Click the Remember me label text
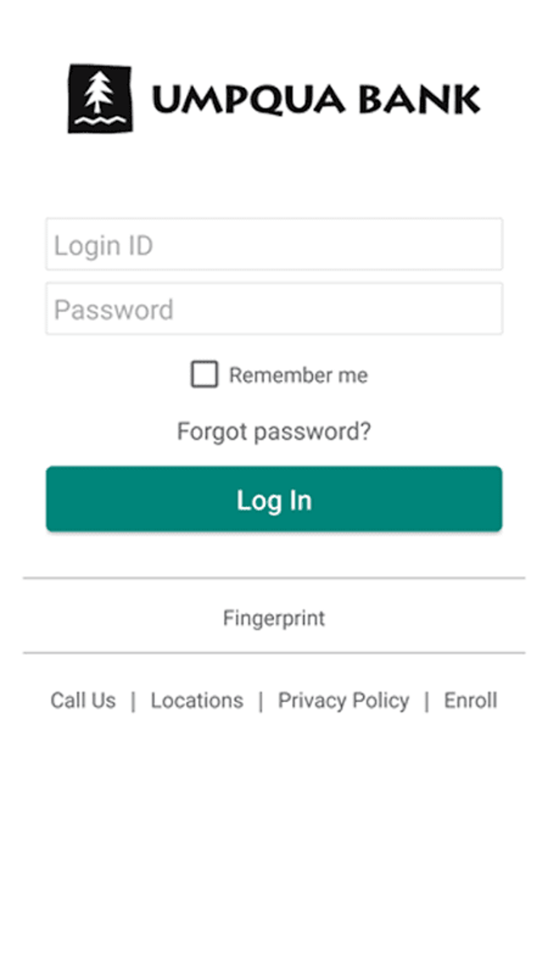 (x=298, y=375)
